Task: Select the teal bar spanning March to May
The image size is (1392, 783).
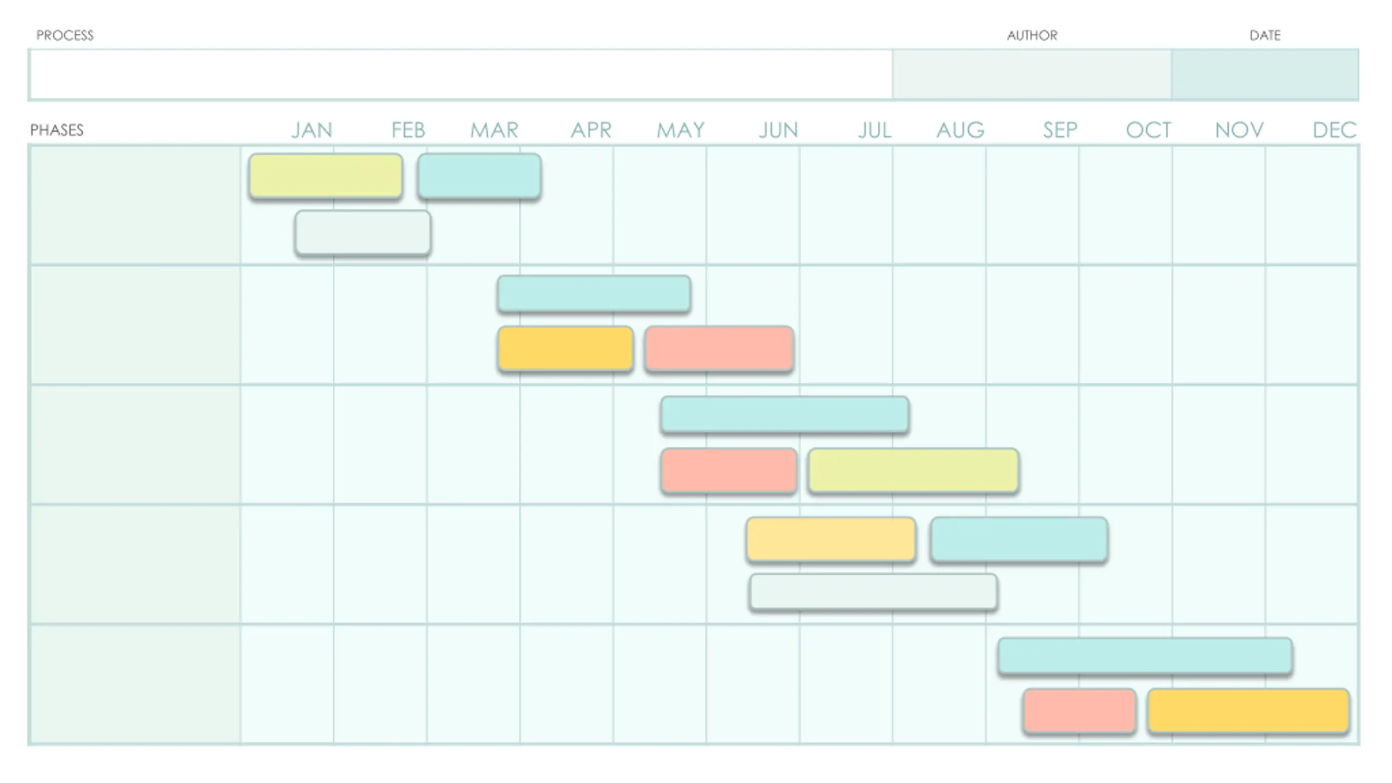Action: click(x=594, y=294)
